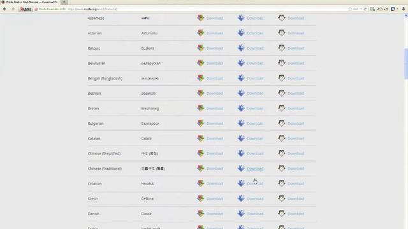The image size is (408, 229).
Task: Click Linux penguin icon in Assamese row
Action: 282,18
